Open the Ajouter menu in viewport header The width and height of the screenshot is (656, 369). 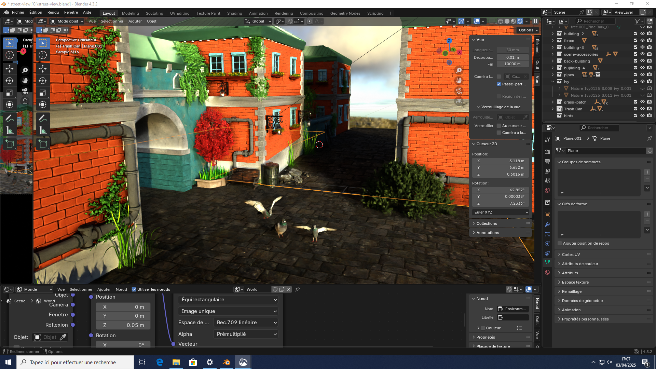tap(135, 21)
